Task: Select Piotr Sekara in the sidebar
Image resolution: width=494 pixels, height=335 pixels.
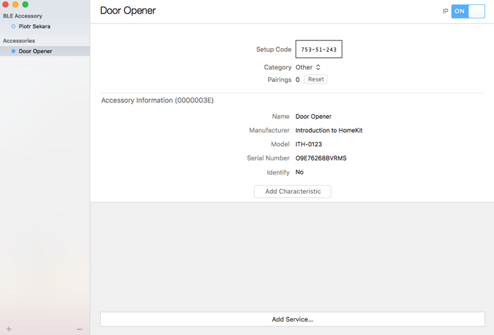Action: tap(34, 26)
